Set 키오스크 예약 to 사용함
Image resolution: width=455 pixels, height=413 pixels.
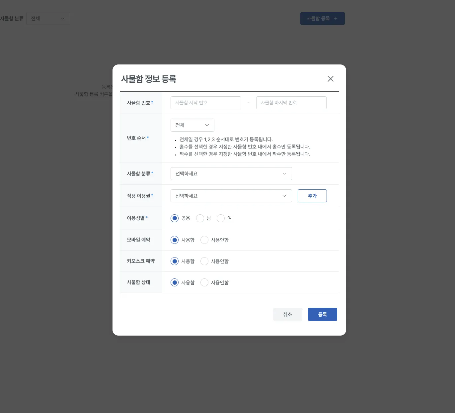tap(175, 261)
